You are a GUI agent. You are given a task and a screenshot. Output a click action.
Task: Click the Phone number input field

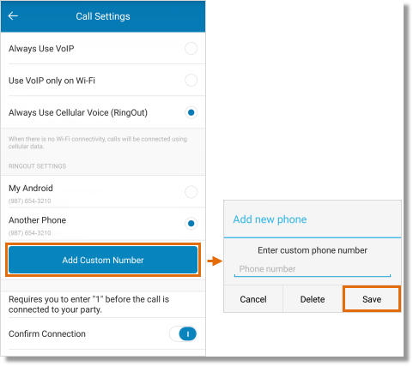coord(313,269)
